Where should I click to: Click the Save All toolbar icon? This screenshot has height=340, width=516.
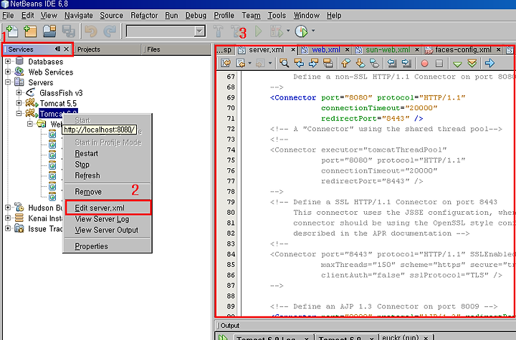click(x=69, y=31)
